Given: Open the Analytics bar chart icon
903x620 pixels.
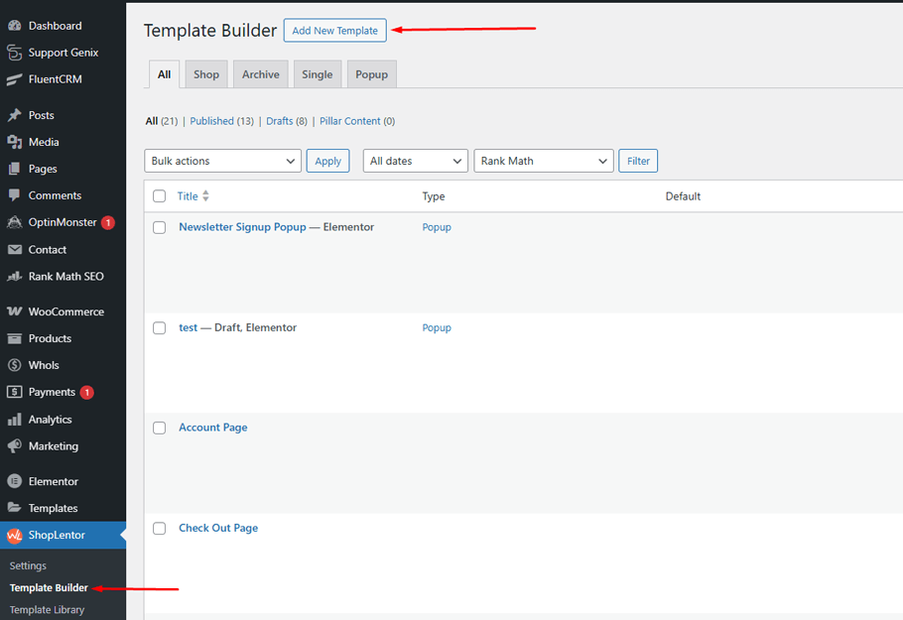Looking at the screenshot, I should pyautogui.click(x=15, y=419).
